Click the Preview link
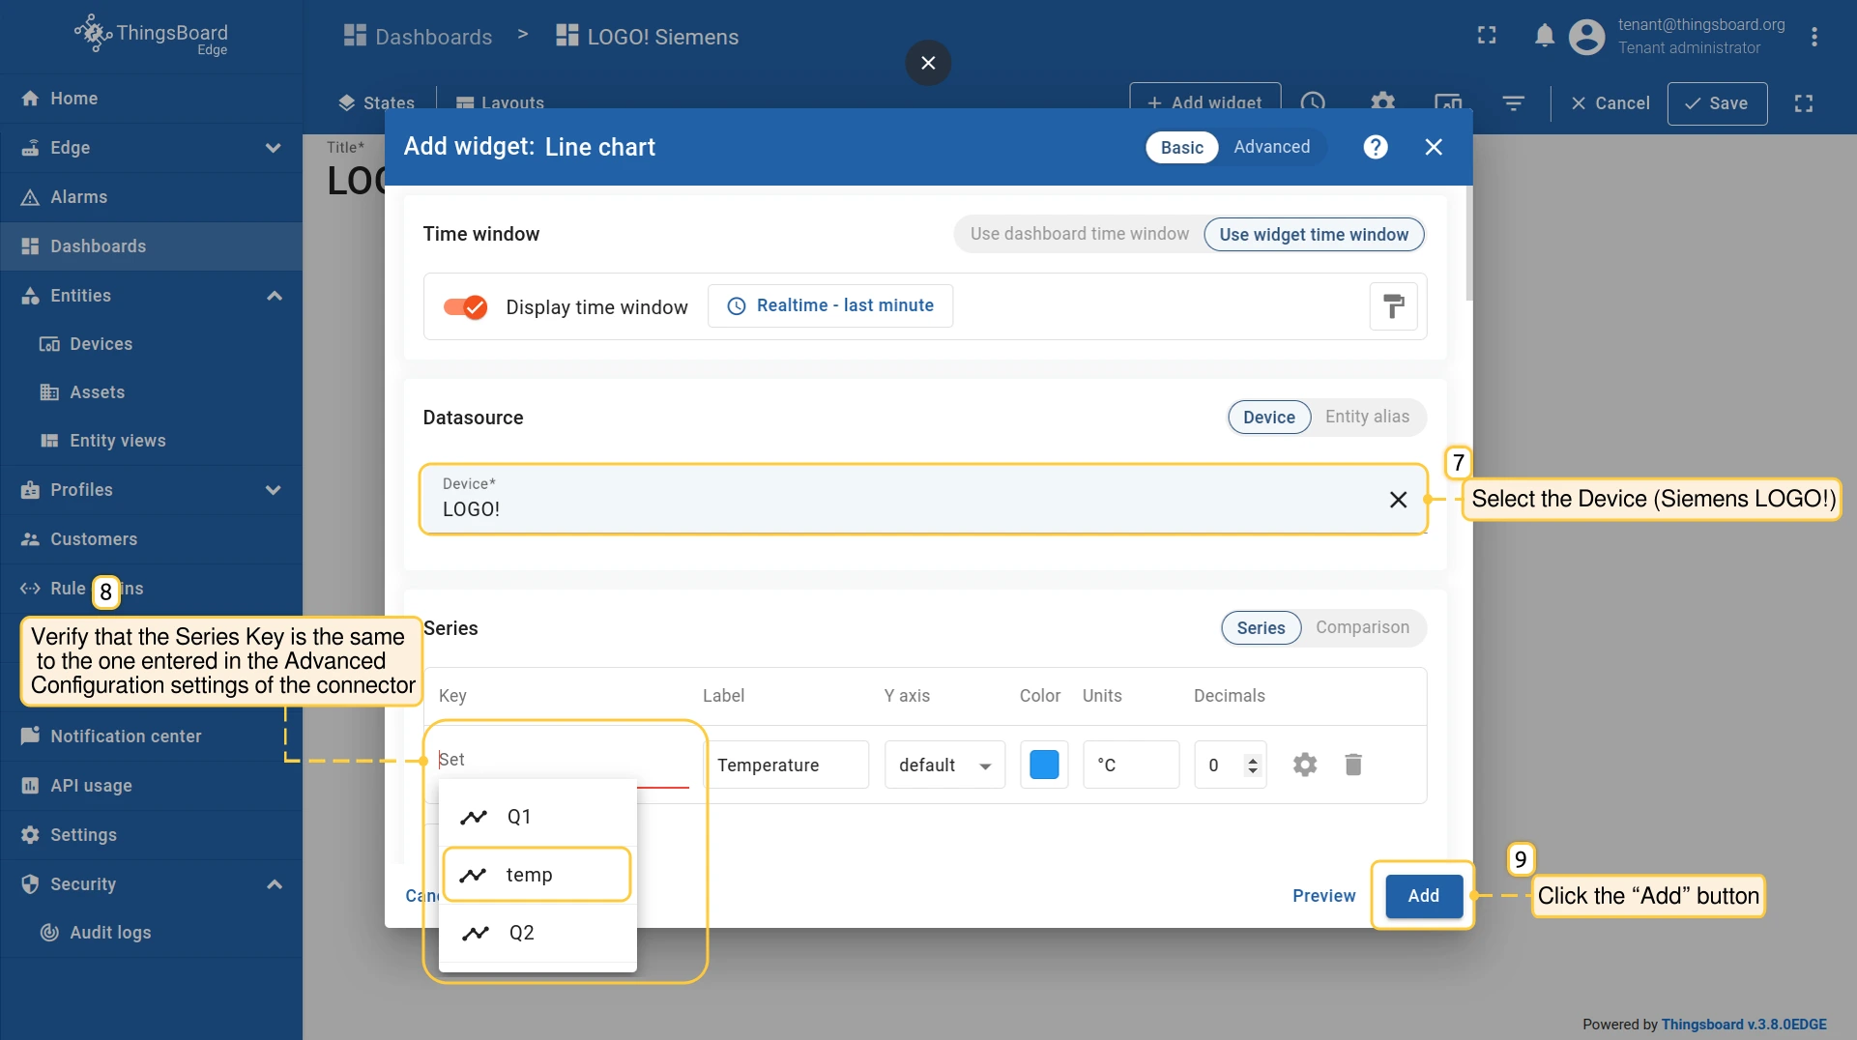Viewport: 1857px width, 1040px height. click(1323, 896)
